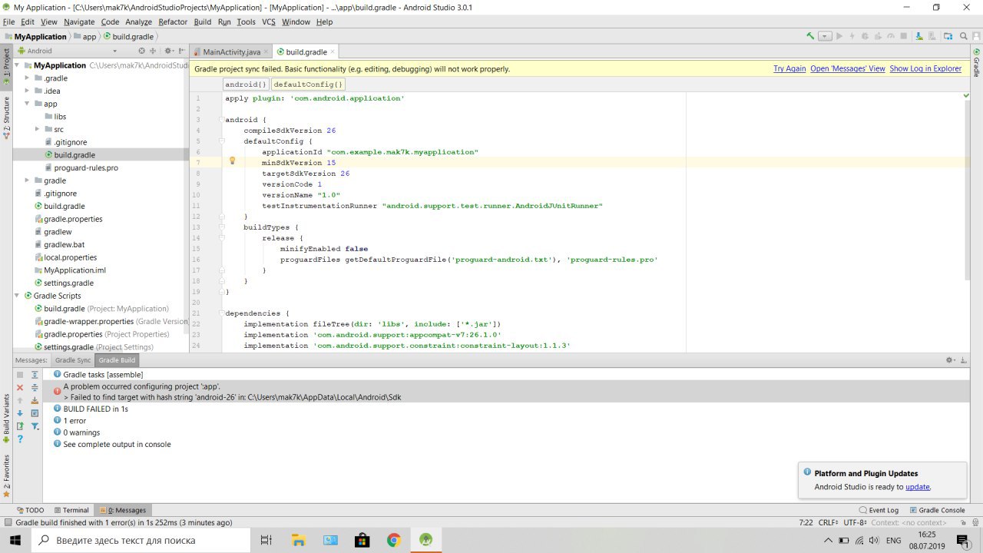Open Messages panel gear settings
Viewport: 983px width, 553px height.
click(x=951, y=360)
